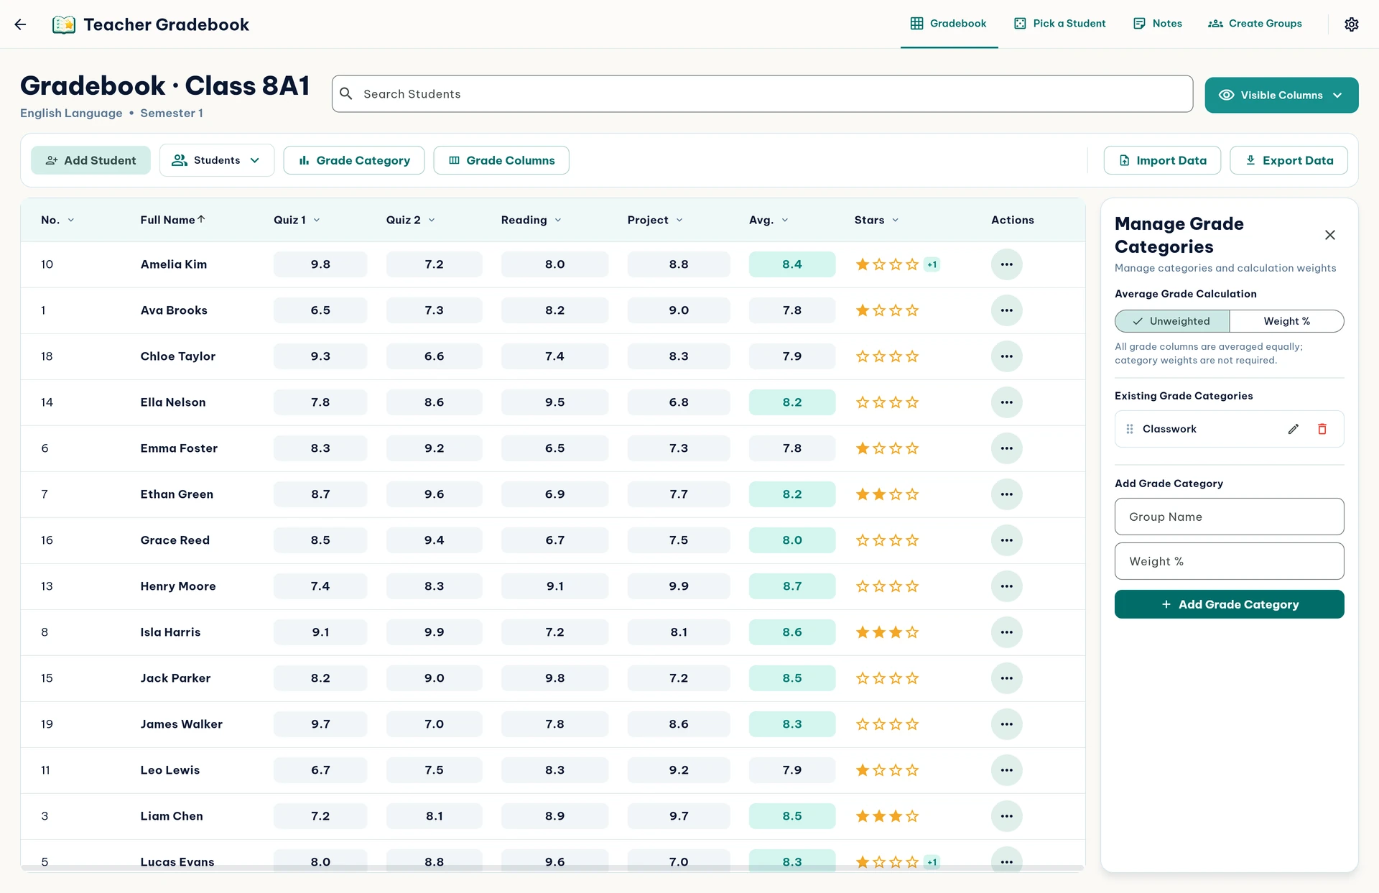1379x893 pixels.
Task: Click Amelia Kim's +1 star badge
Action: pyautogui.click(x=932, y=264)
